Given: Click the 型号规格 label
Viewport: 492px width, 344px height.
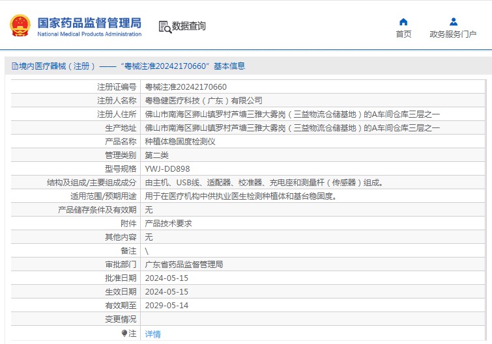Looking at the screenshot, I should [121, 169].
